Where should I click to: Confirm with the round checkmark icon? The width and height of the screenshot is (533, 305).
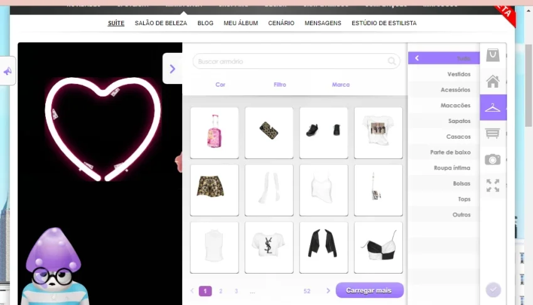(x=493, y=290)
